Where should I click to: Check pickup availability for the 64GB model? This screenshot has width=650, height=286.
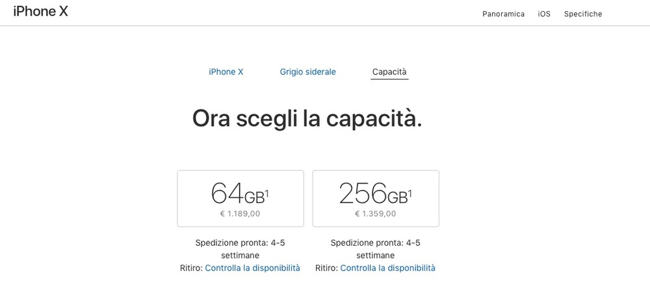252,268
